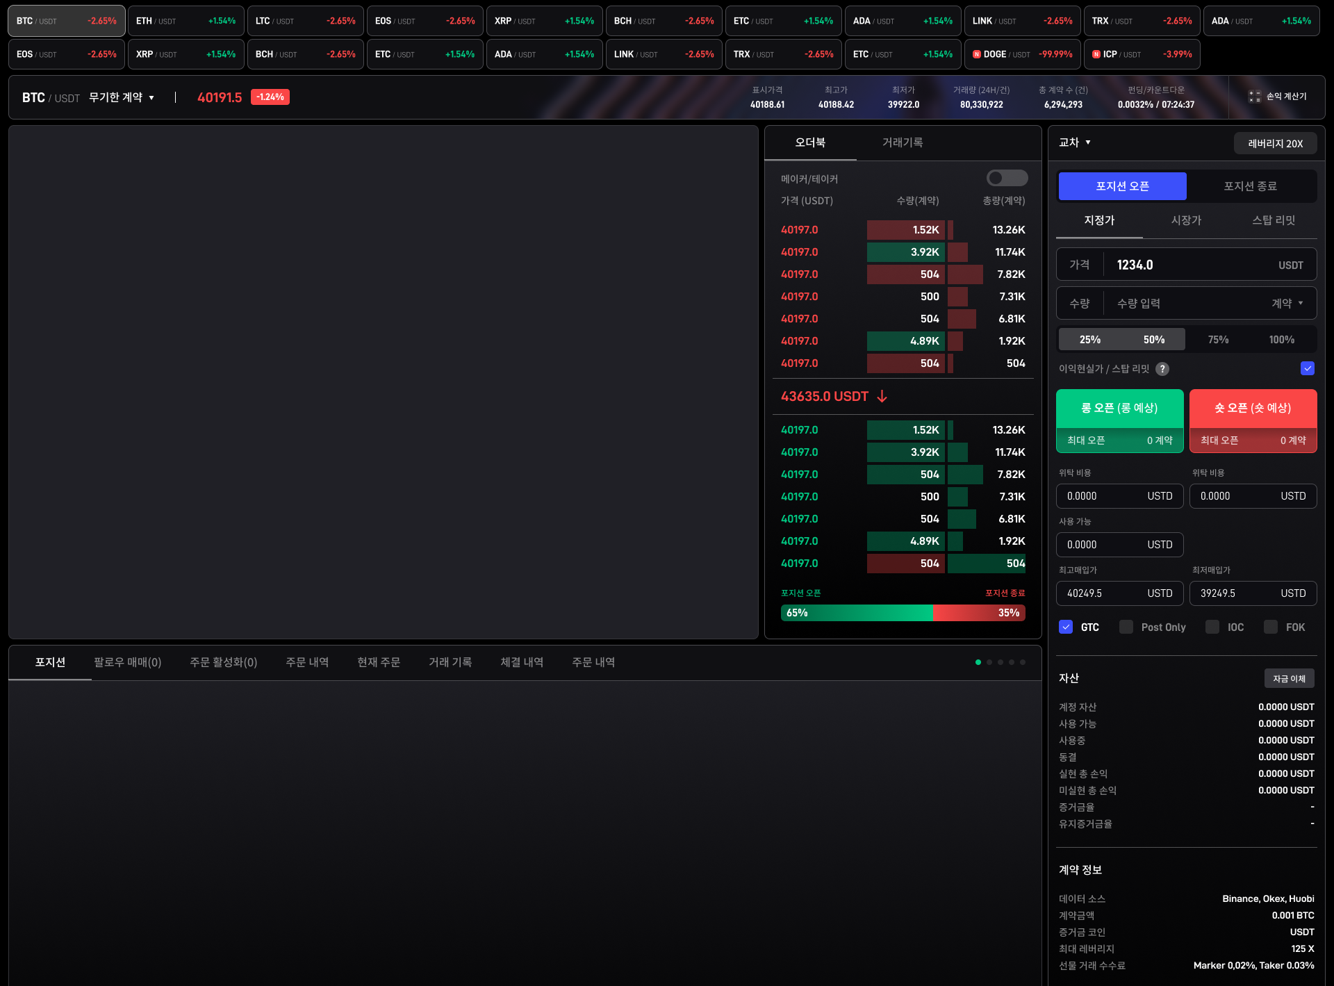Expand the 무기한 계약 contract dropdown
This screenshot has height=986, width=1334.
(x=122, y=97)
